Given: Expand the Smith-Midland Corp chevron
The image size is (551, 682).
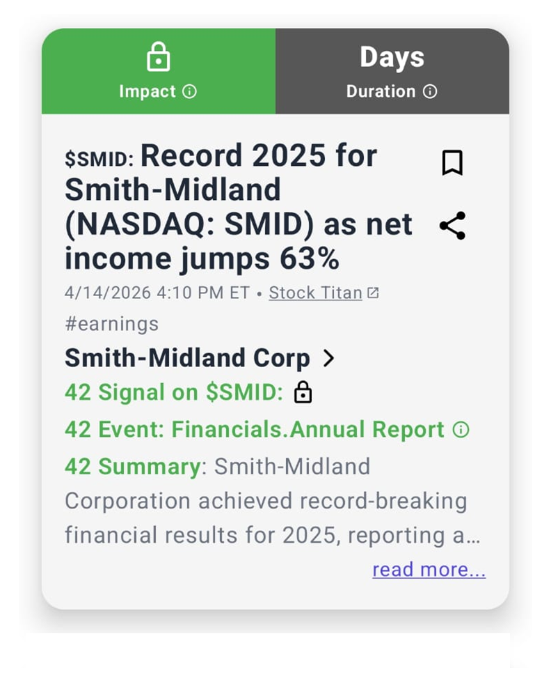Looking at the screenshot, I should click(x=328, y=358).
